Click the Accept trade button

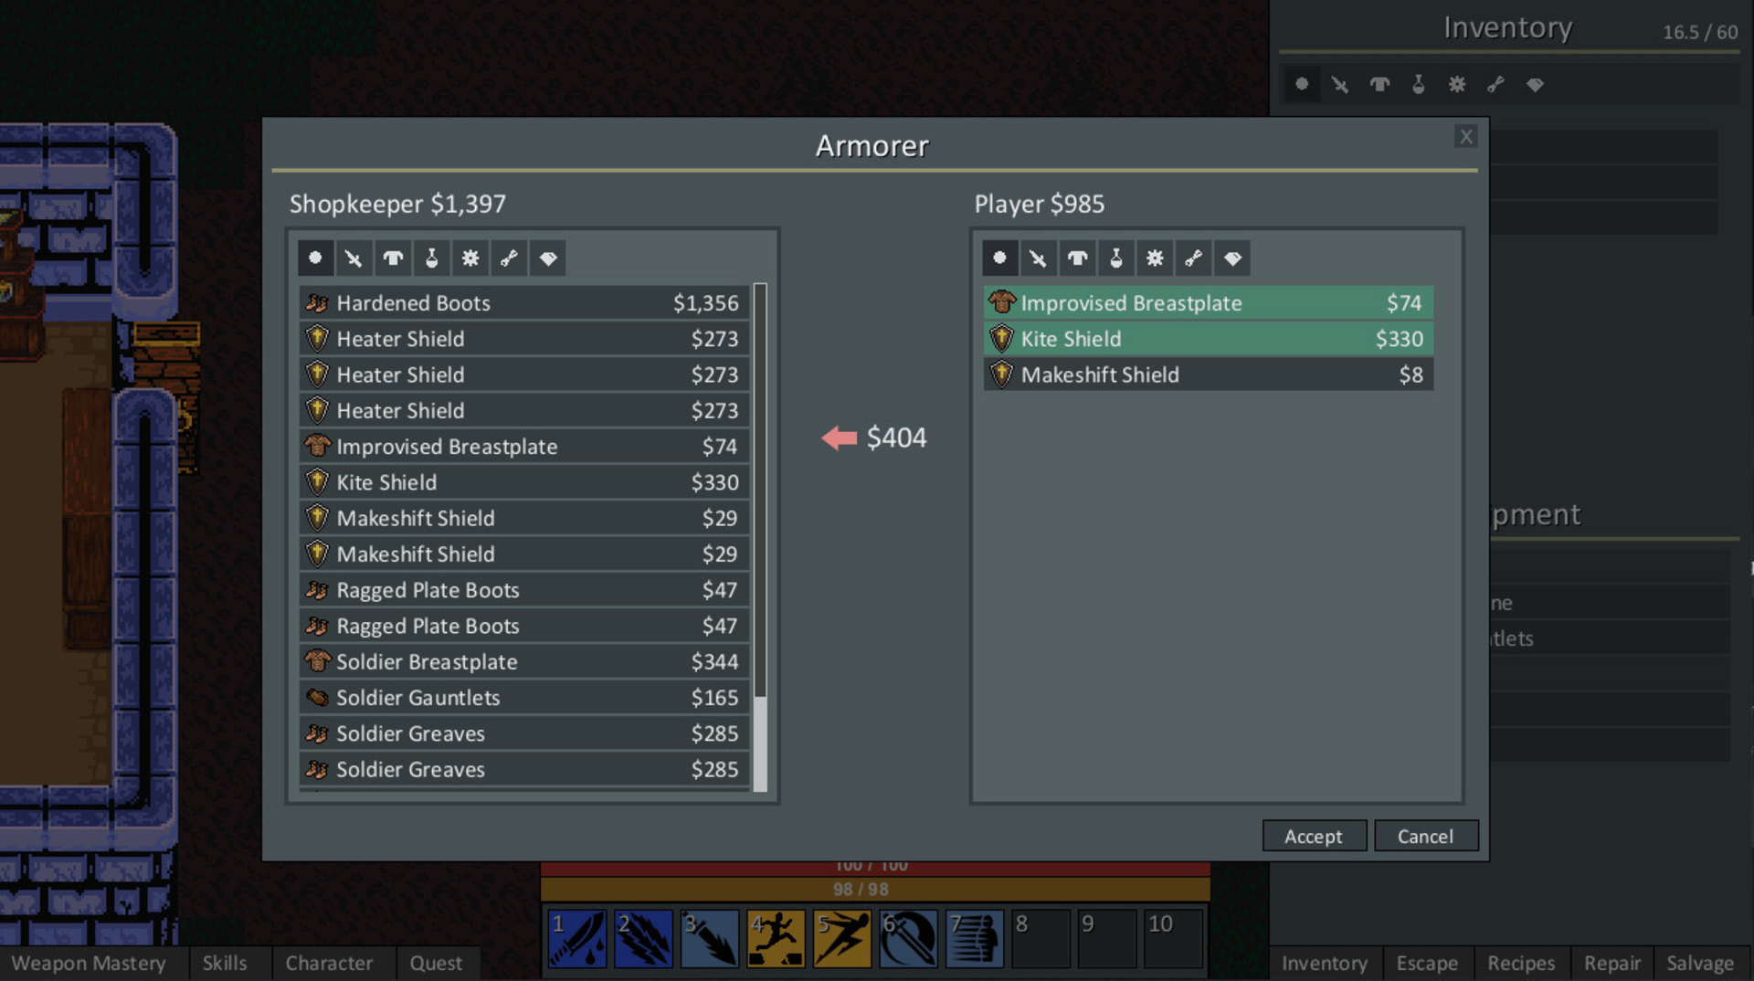pos(1314,836)
